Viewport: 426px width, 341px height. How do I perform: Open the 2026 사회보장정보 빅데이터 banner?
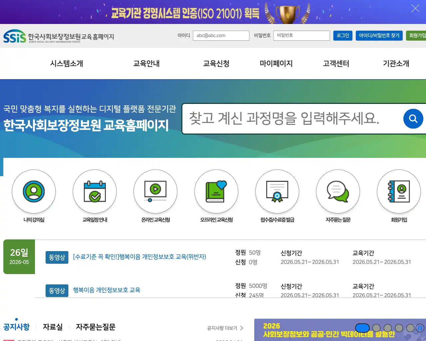340,330
